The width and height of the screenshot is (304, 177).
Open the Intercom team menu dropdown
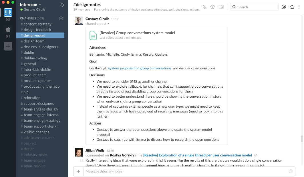[30, 5]
